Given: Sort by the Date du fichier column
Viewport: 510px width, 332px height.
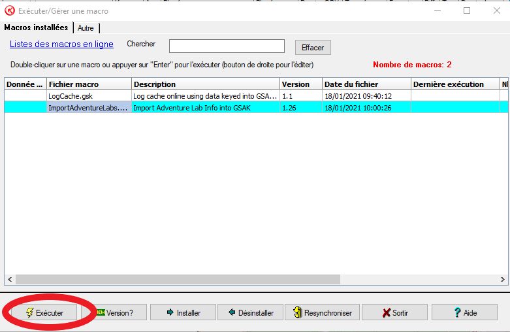Looking at the screenshot, I should click(366, 84).
